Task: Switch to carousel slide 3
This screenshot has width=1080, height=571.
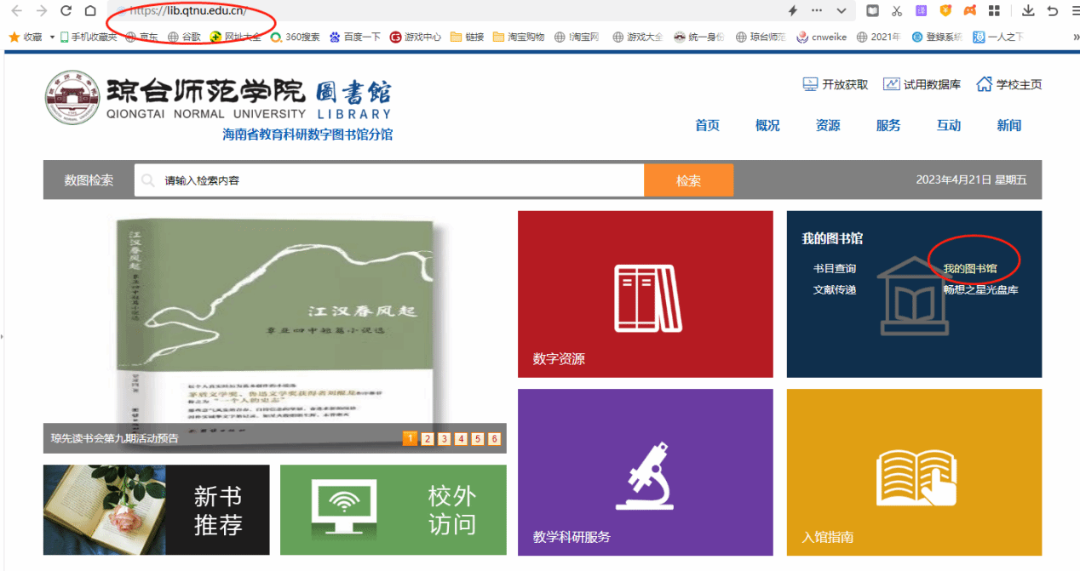Action: pyautogui.click(x=444, y=439)
